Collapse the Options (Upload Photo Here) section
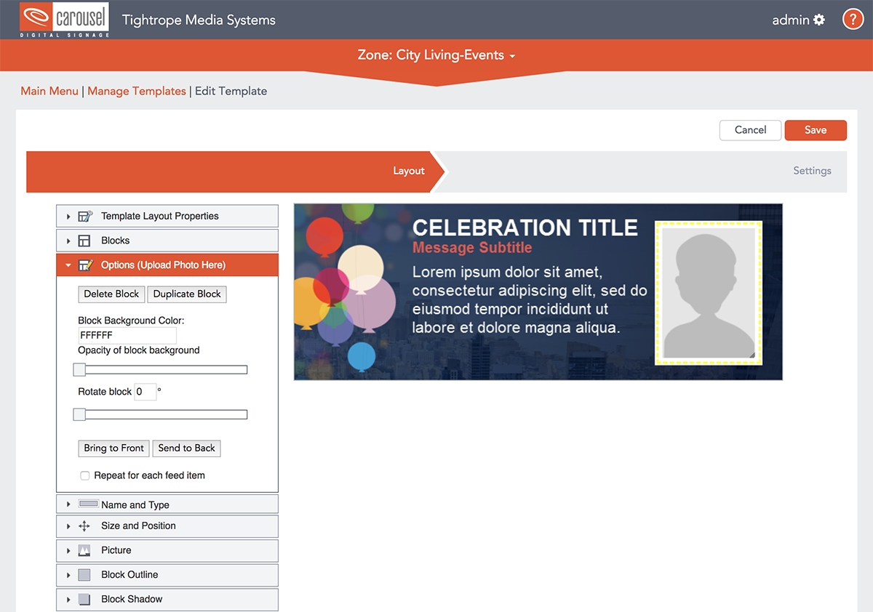This screenshot has width=873, height=612. 68,265
